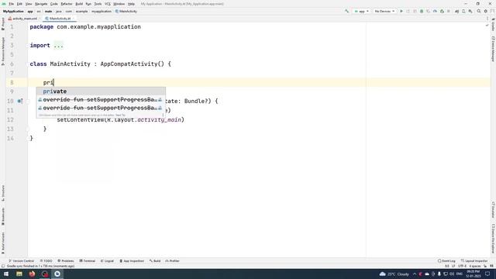Image resolution: width=496 pixels, height=279 pixels.
Task: Open the Help menu
Action: (x=131, y=4)
